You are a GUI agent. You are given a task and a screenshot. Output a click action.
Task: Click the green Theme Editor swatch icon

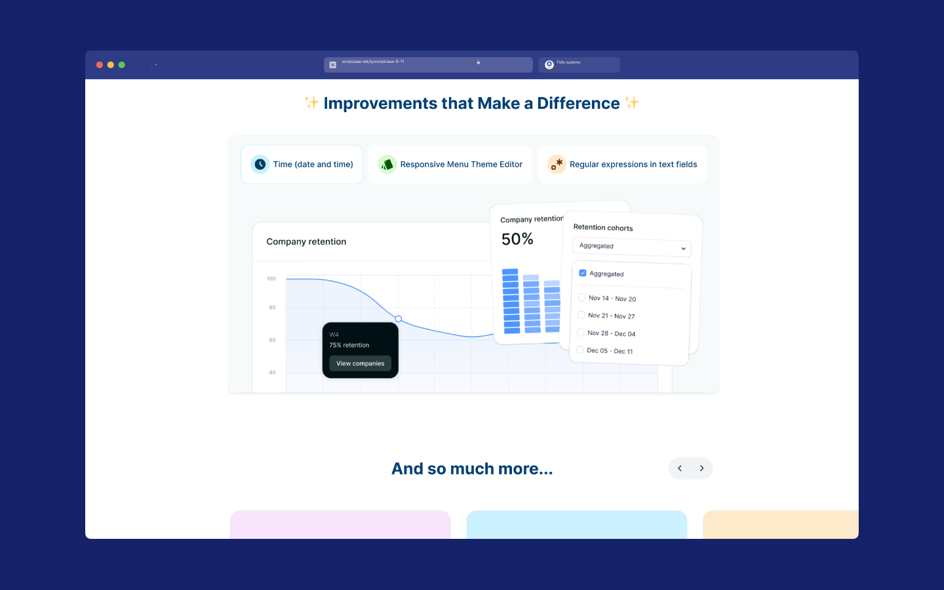coord(387,165)
